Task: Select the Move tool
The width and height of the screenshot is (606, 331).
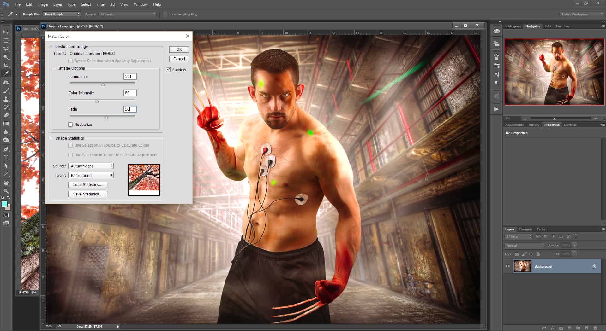Action: coord(6,32)
